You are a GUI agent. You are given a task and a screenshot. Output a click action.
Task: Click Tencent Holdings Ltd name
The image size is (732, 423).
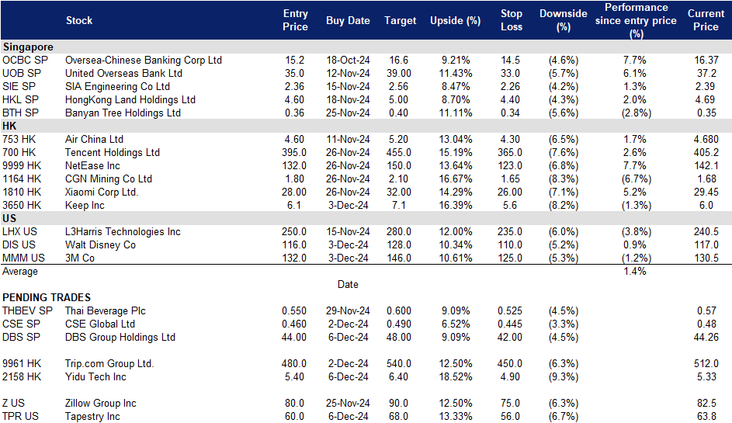tap(113, 152)
